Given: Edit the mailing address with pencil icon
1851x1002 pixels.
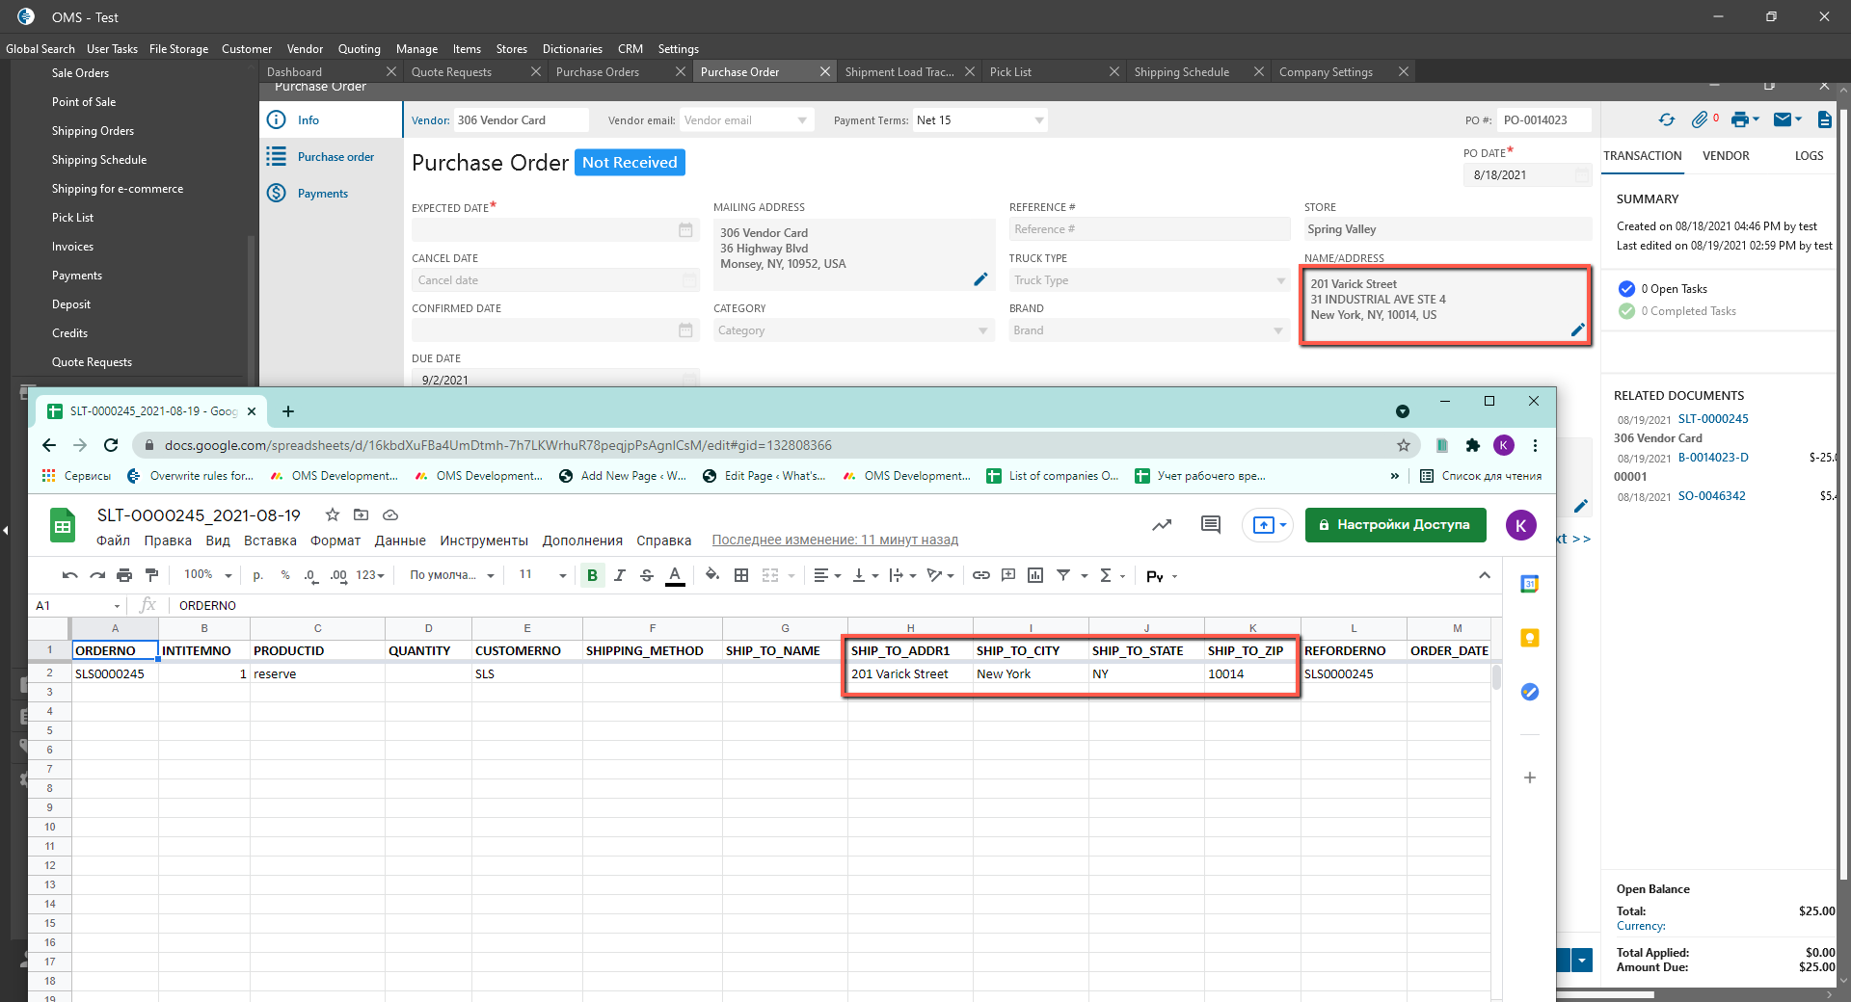Looking at the screenshot, I should point(980,279).
